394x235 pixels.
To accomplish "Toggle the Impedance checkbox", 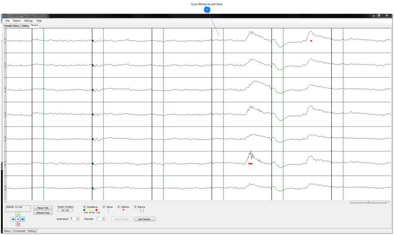I will pyautogui.click(x=84, y=207).
